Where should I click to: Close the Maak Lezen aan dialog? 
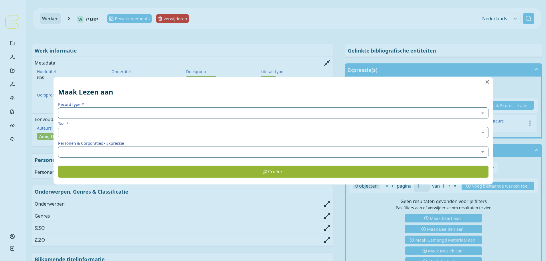[487, 82]
